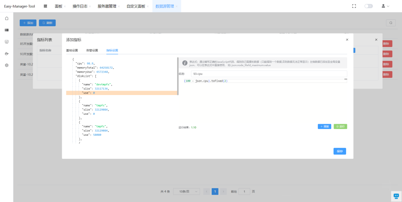Open the user account dropdown
Image resolution: width=402 pixels, height=202 pixels.
tap(385, 6)
